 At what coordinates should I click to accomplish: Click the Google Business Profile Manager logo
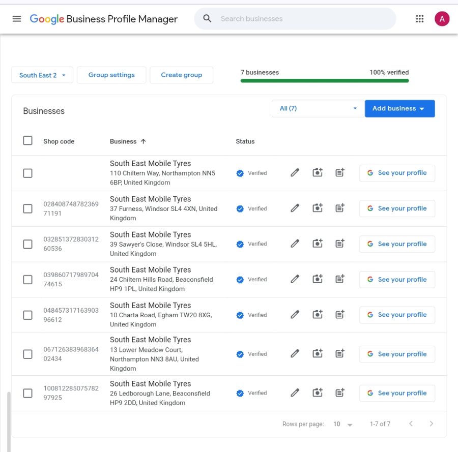pyautogui.click(x=103, y=19)
